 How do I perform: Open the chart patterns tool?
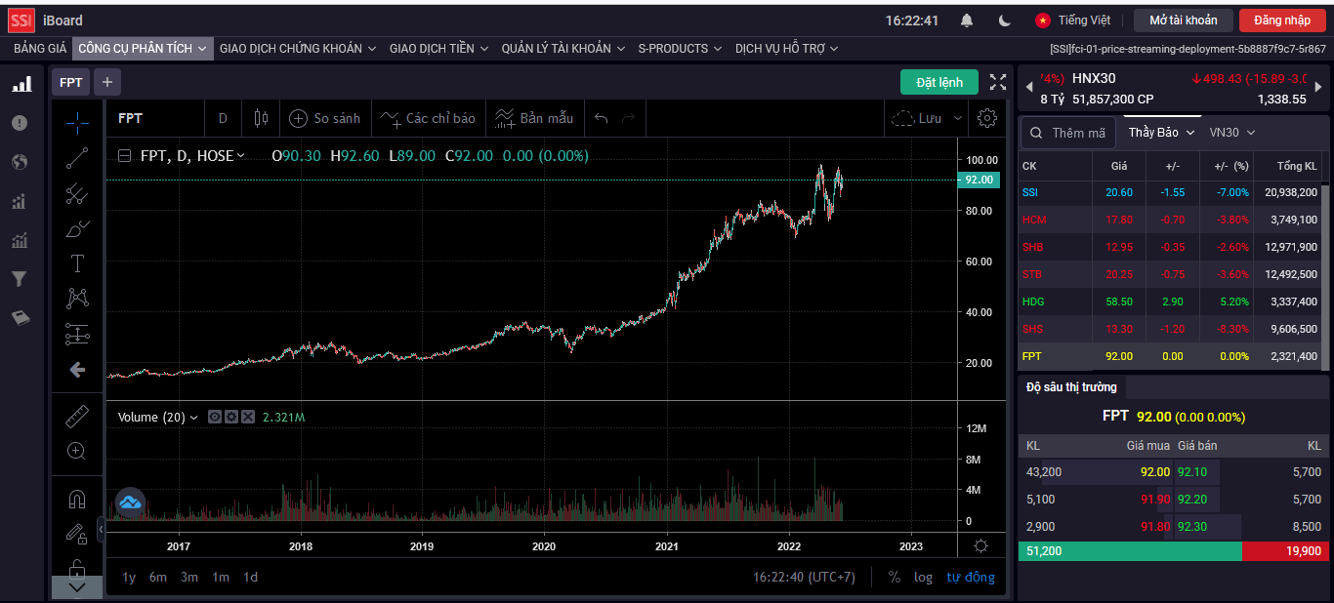click(x=77, y=299)
